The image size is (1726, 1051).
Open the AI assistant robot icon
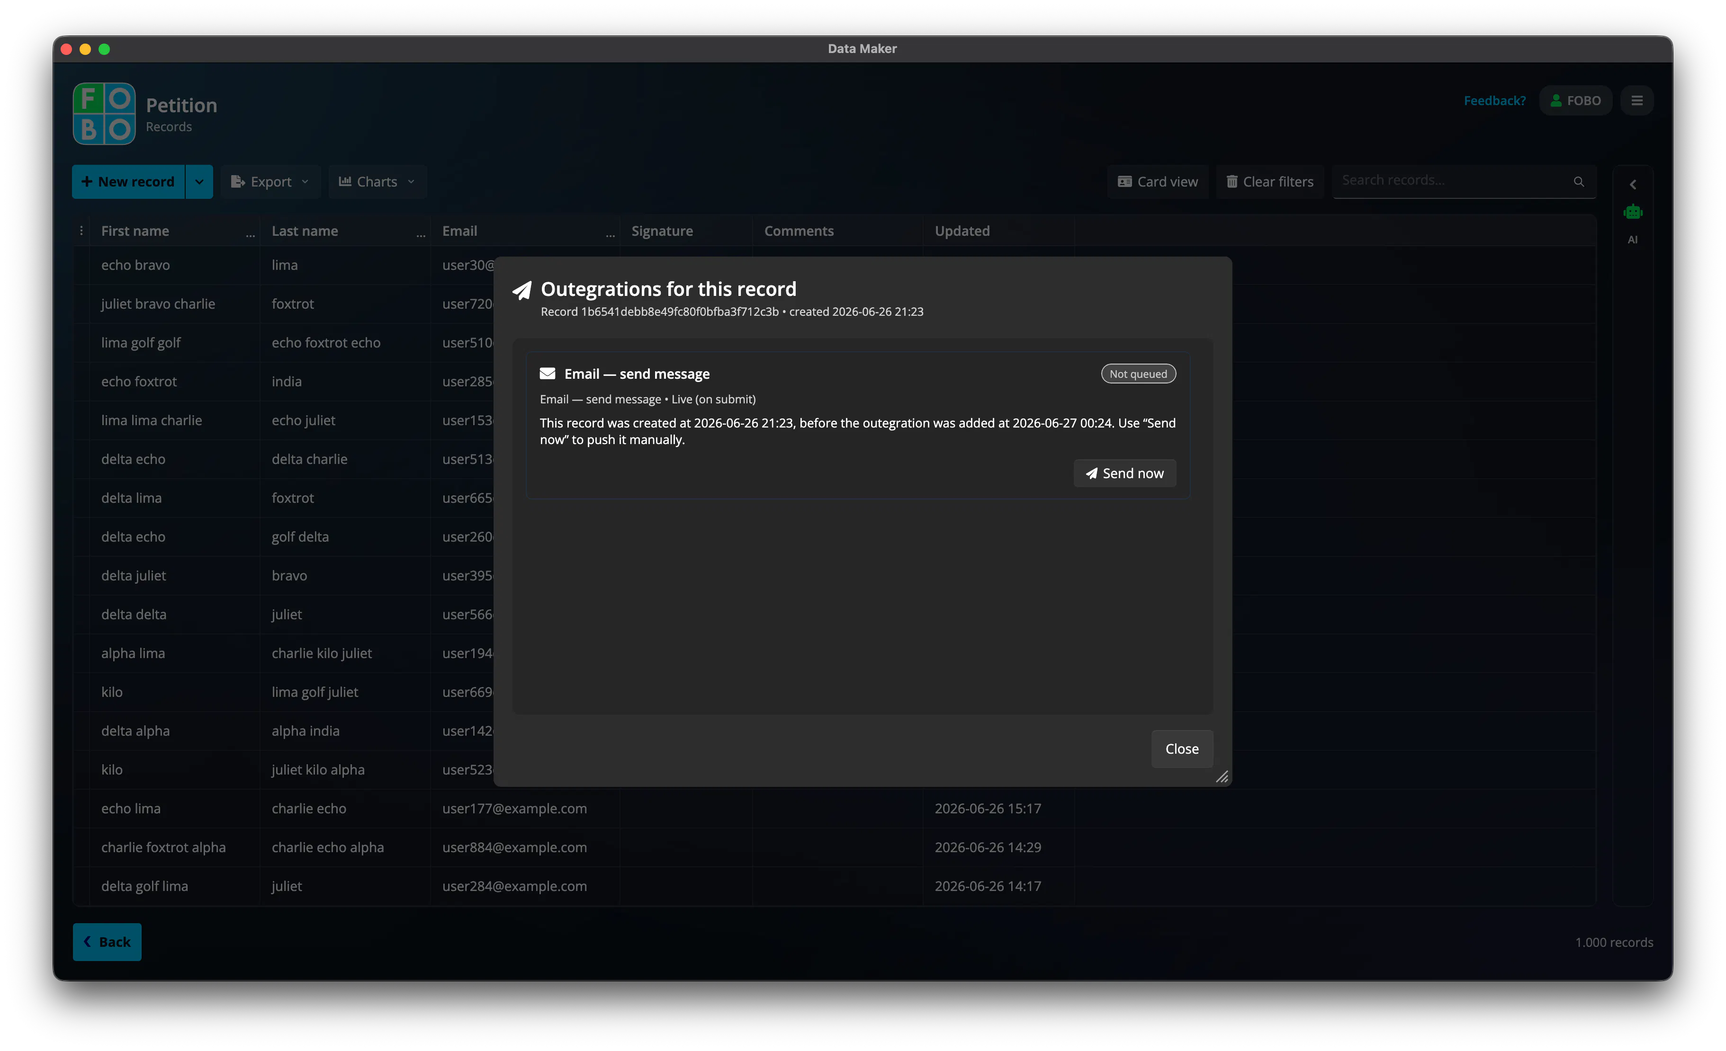(1633, 212)
